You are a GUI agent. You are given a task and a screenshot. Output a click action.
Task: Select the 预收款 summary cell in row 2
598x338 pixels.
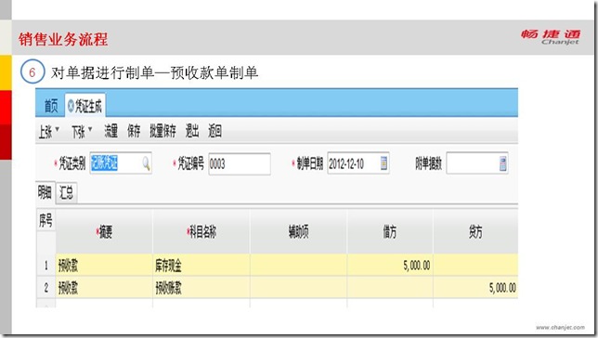coord(104,287)
